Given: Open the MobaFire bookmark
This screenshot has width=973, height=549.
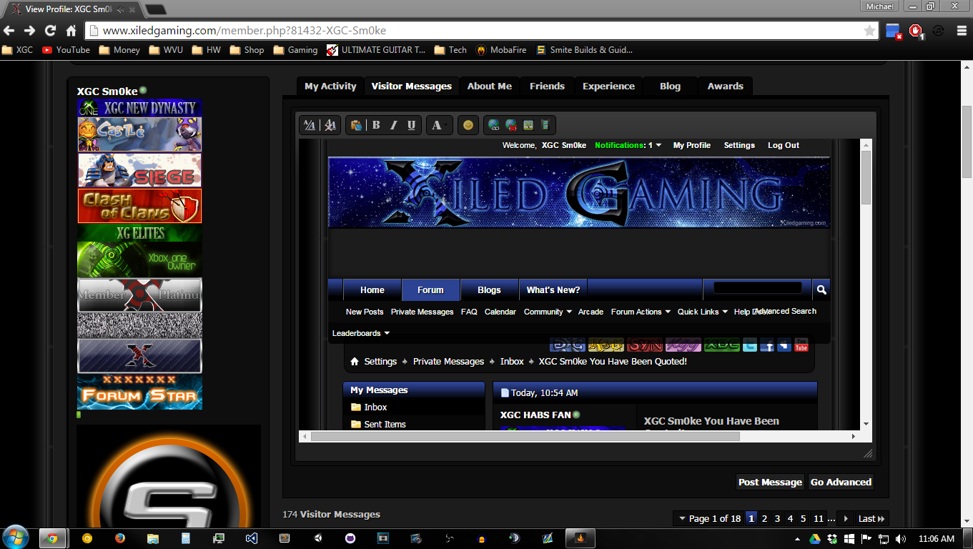Looking at the screenshot, I should 501,50.
